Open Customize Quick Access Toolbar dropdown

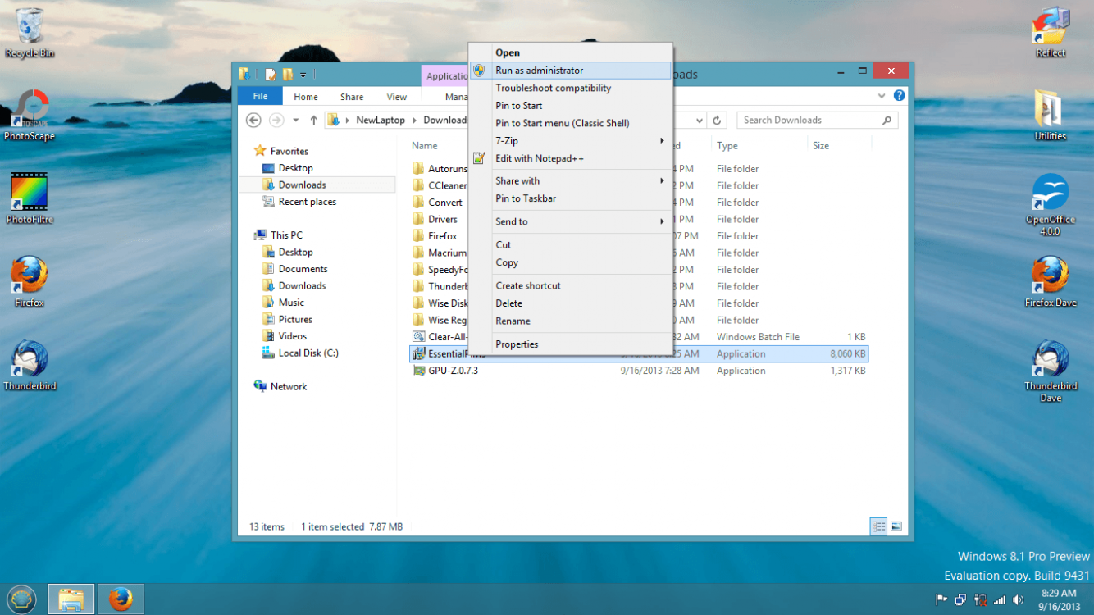pos(303,75)
